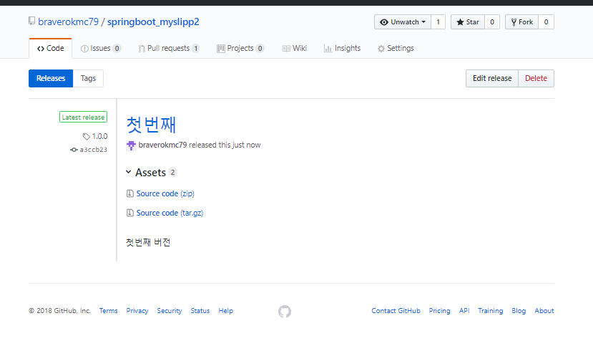Star this repository
Viewport: 593px width, 341px height.
468,22
